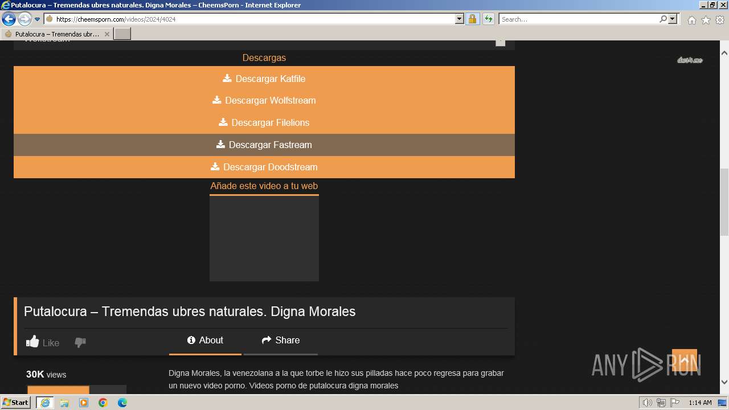Click the vertical scrollbar thumb

[x=724, y=202]
